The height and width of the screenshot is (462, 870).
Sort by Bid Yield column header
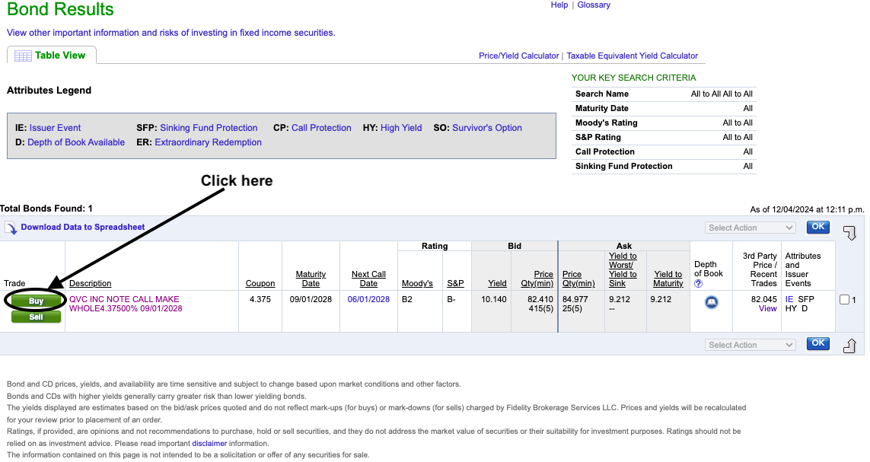[497, 283]
